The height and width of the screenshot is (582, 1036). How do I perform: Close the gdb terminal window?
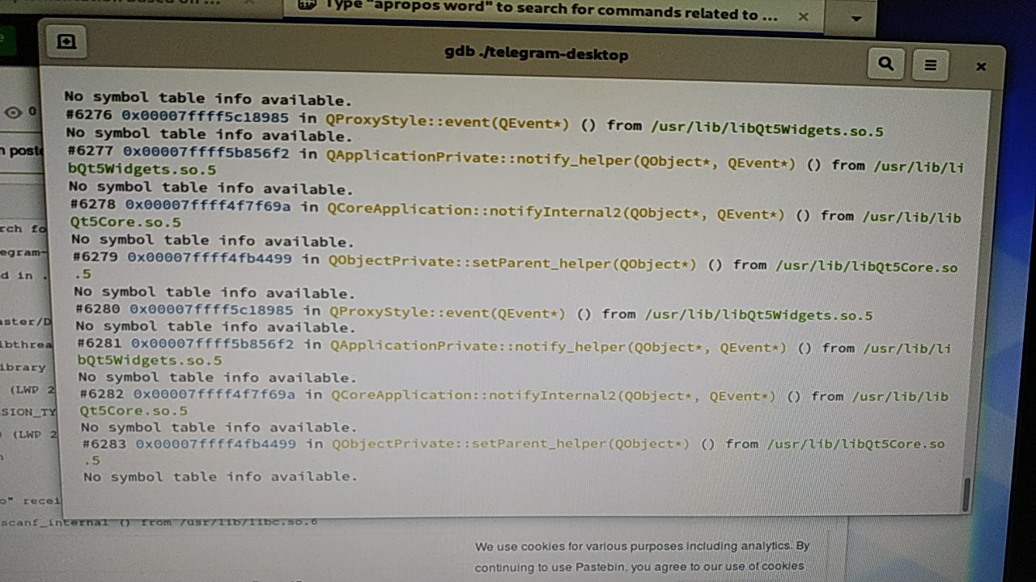(981, 66)
